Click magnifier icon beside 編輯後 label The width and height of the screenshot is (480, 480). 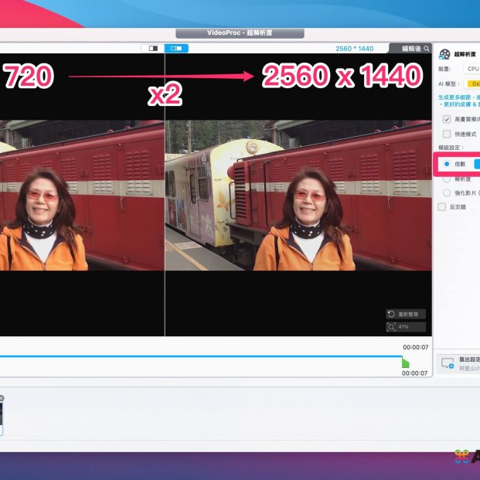427,48
